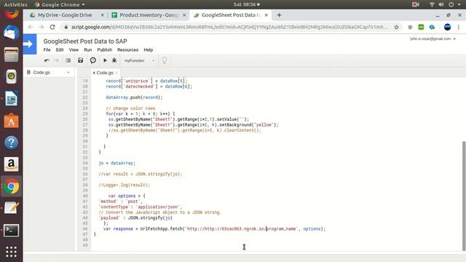The width and height of the screenshot is (466, 262).
Task: Open Google Chrome app menu in top bar
Action: pyautogui.click(x=60, y=4)
